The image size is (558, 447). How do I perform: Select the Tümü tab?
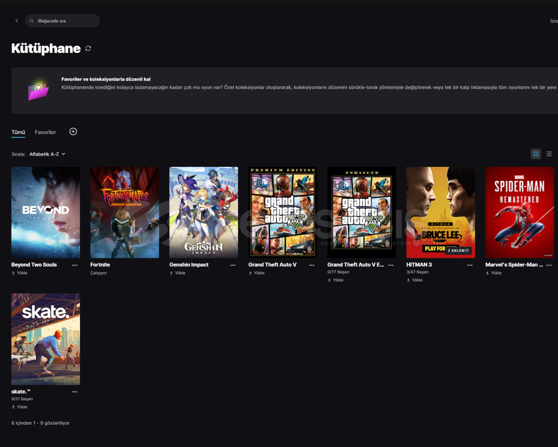click(18, 132)
